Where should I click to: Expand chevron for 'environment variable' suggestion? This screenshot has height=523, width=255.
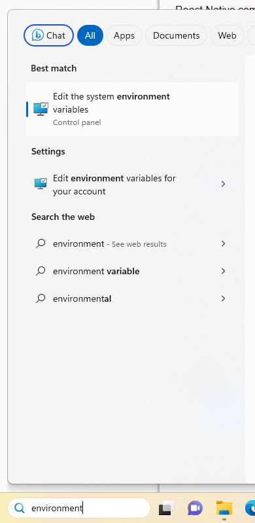click(224, 271)
